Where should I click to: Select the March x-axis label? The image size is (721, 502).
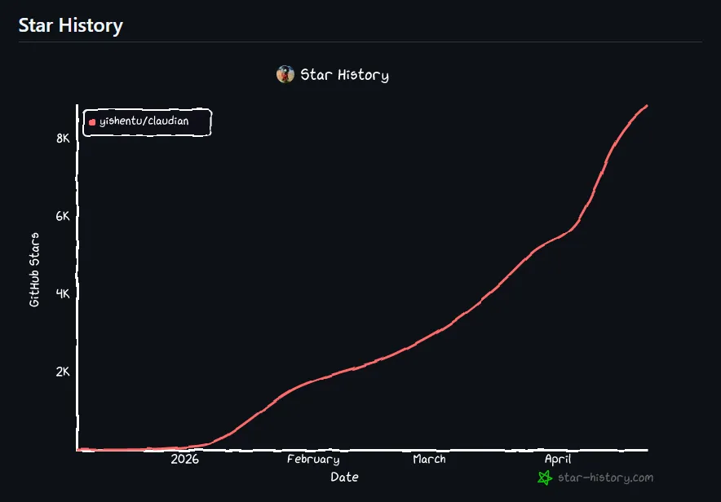pos(429,460)
